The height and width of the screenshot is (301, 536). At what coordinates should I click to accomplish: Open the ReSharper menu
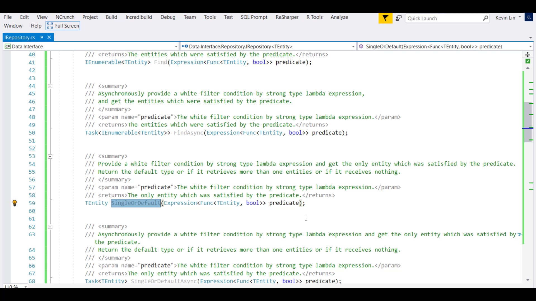[287, 17]
